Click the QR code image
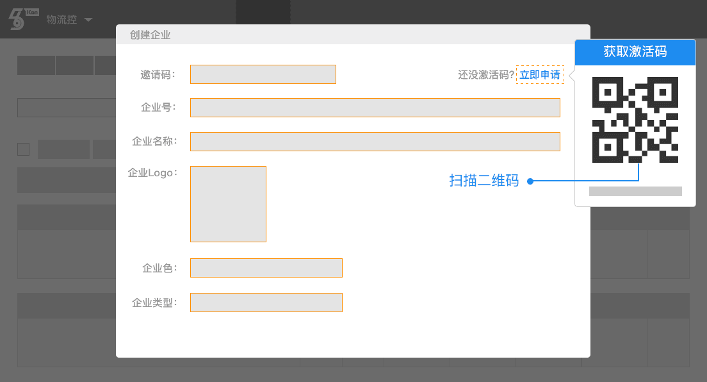Image resolution: width=707 pixels, height=382 pixels. click(635, 120)
